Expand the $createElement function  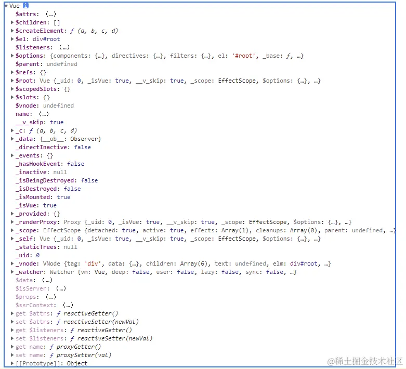[x=12, y=31]
